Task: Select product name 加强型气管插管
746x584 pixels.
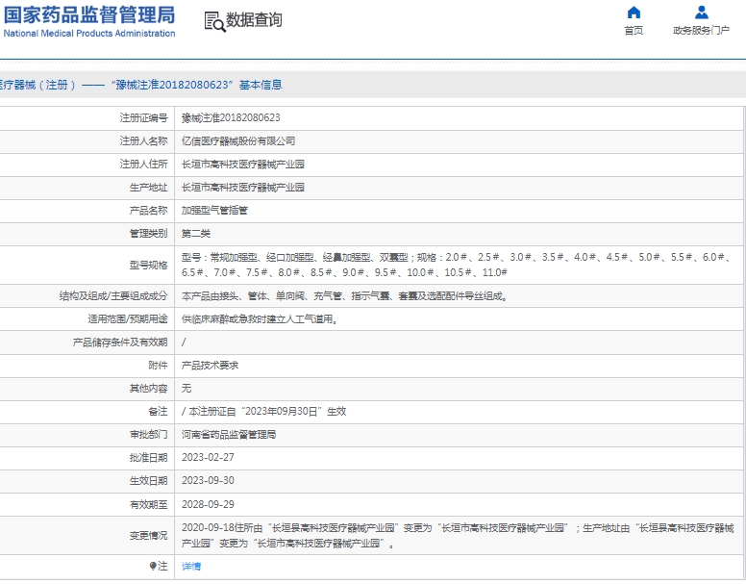Action: click(x=214, y=210)
